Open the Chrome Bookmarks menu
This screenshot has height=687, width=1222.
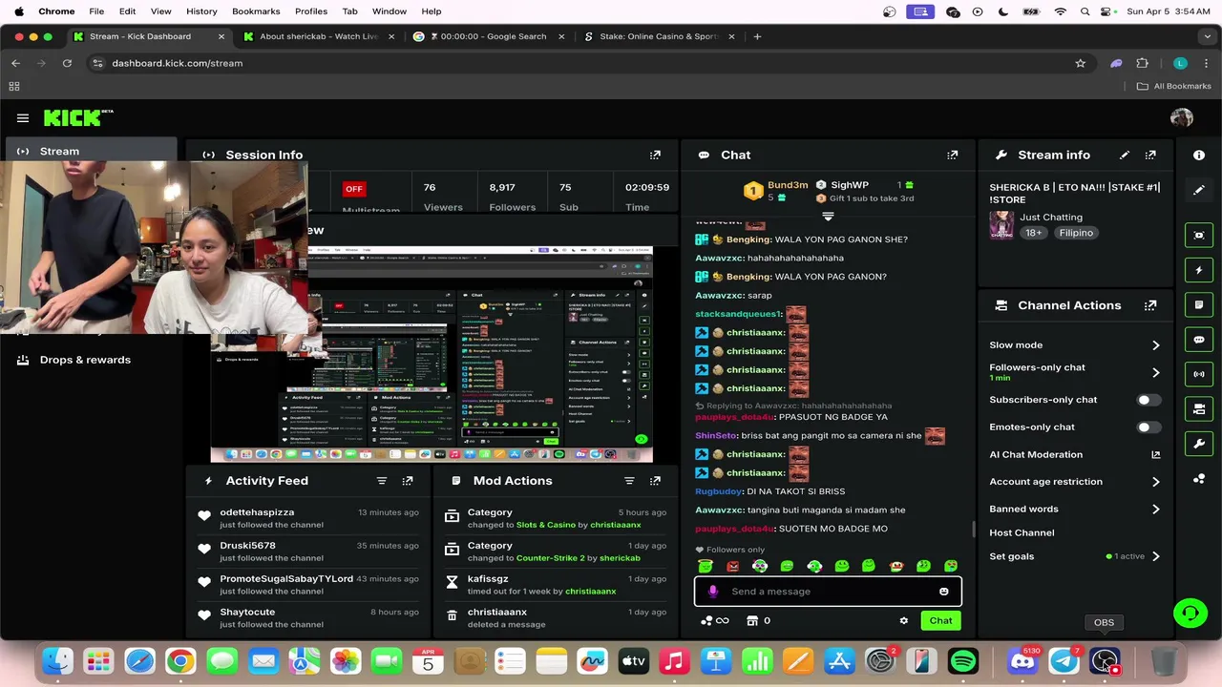click(x=256, y=11)
